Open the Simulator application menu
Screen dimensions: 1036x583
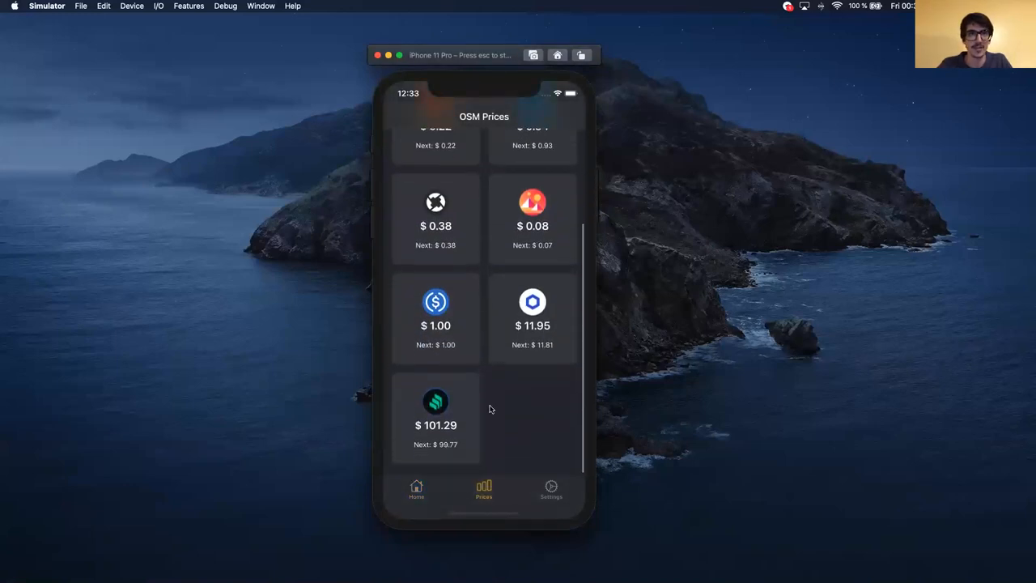47,6
